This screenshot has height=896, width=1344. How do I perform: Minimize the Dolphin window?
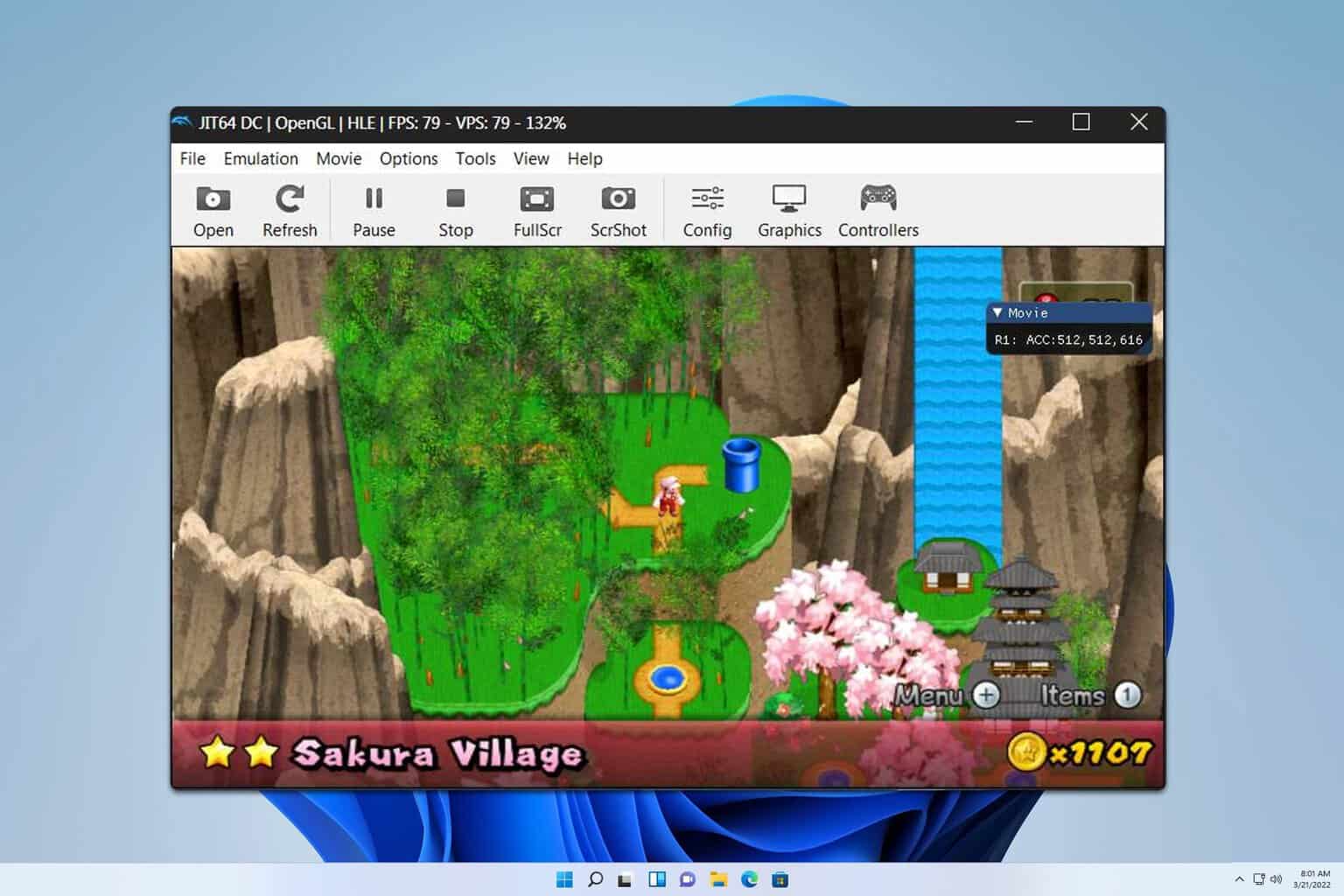point(1025,122)
